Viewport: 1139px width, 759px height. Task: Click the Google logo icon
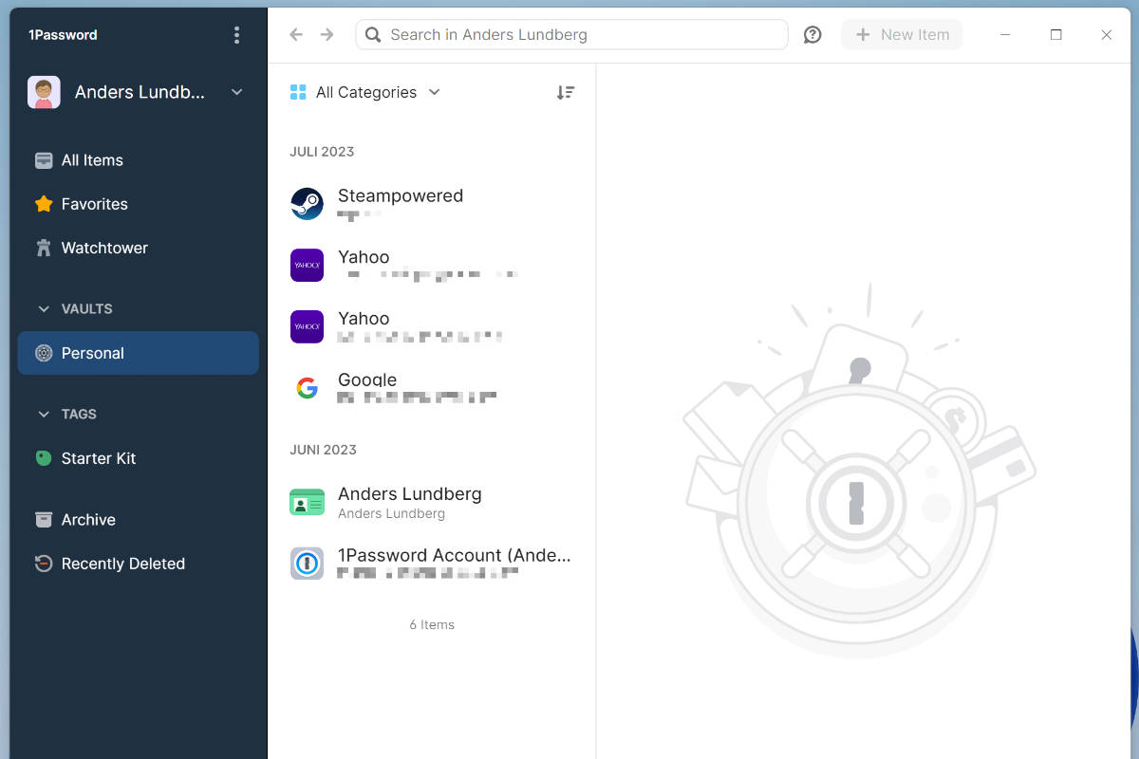pos(307,387)
